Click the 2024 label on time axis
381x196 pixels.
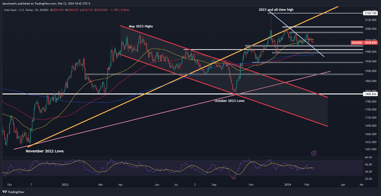[288, 184]
